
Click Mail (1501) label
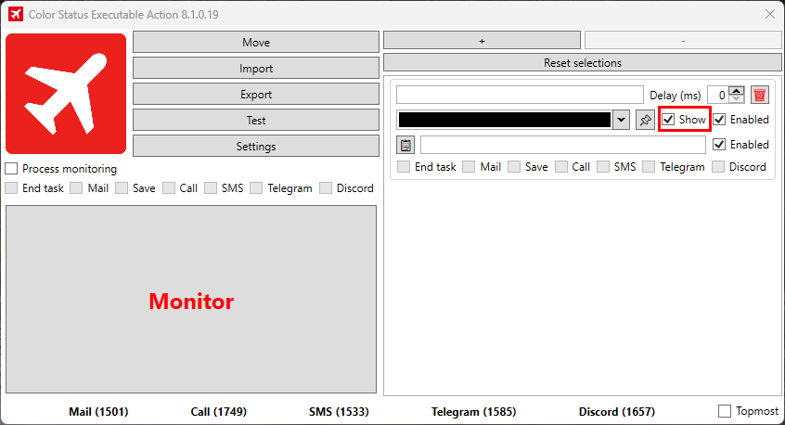tap(98, 411)
